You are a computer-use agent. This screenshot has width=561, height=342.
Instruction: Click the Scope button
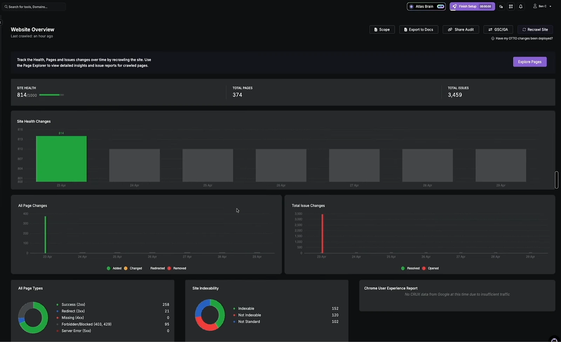tap(382, 30)
